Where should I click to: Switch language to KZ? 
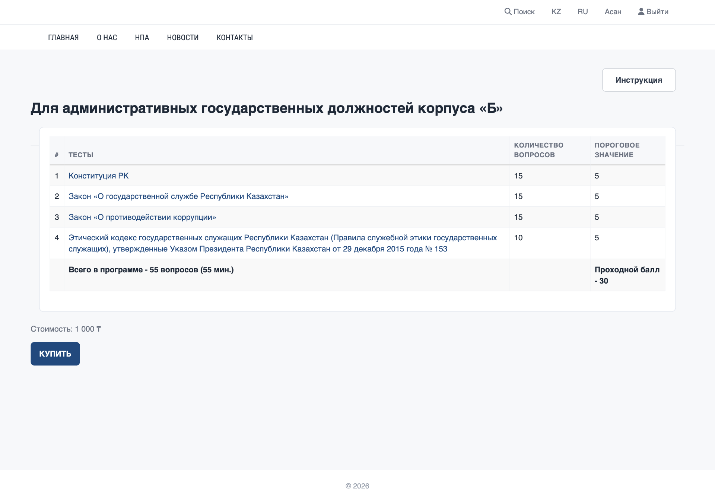pyautogui.click(x=556, y=12)
